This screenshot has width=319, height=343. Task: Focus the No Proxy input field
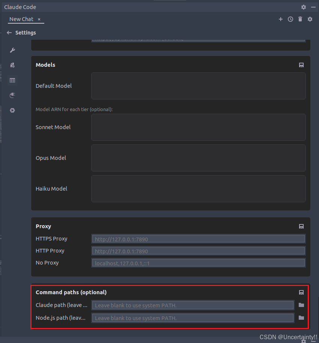click(x=198, y=263)
